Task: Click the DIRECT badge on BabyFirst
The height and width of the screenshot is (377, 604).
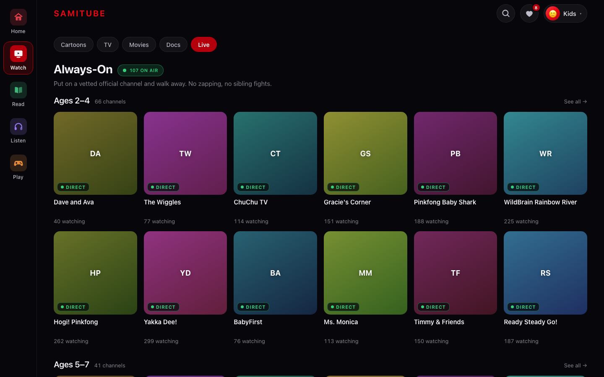Action: pyautogui.click(x=253, y=307)
